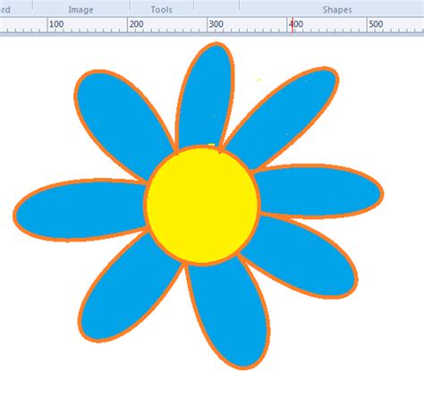Image resolution: width=424 pixels, height=415 pixels.
Task: Click the 300 mark on the ruler
Action: click(x=216, y=24)
